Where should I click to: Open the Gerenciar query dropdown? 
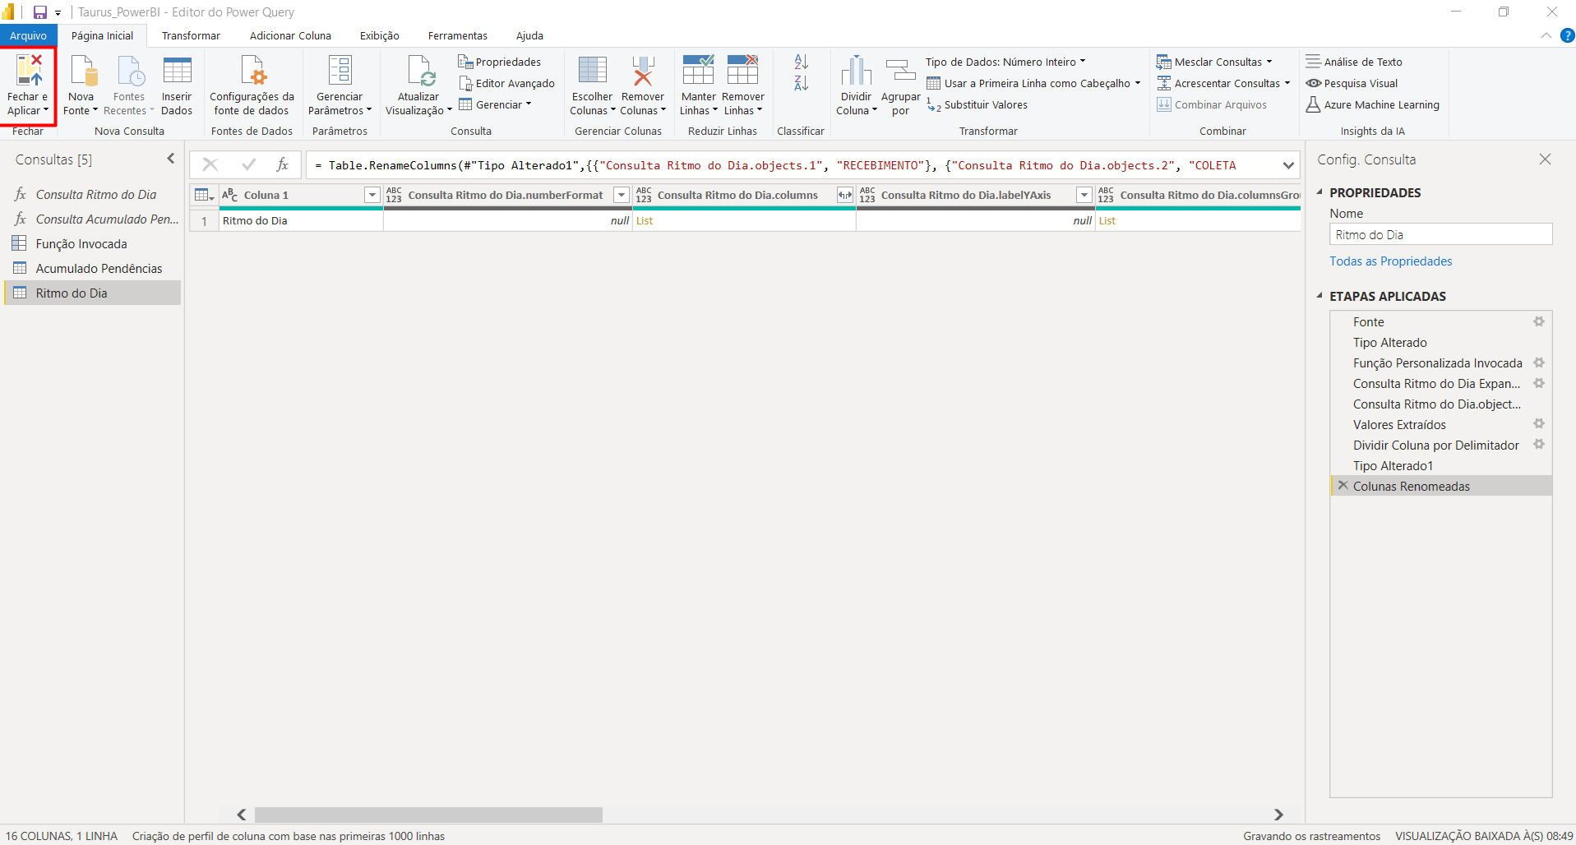point(495,104)
